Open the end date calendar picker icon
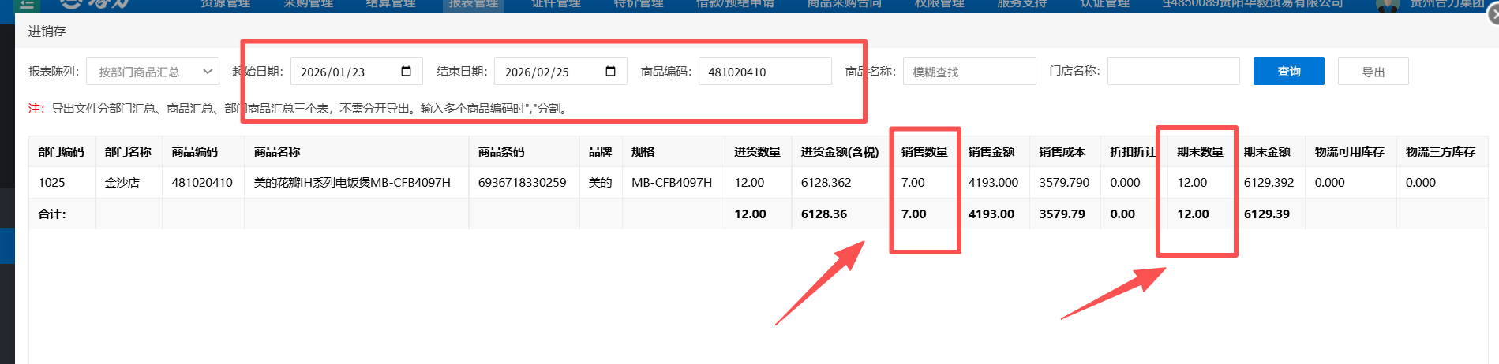 pos(610,72)
